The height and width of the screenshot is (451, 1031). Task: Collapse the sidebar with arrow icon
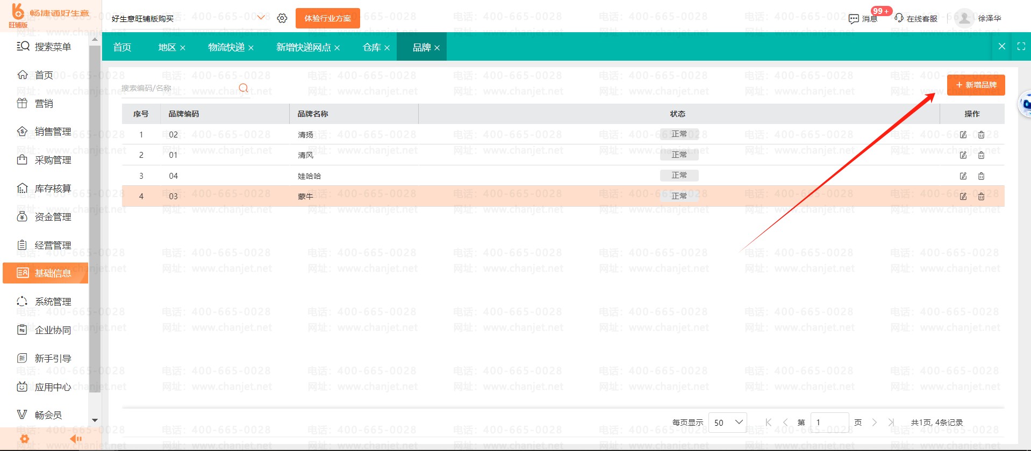76,439
